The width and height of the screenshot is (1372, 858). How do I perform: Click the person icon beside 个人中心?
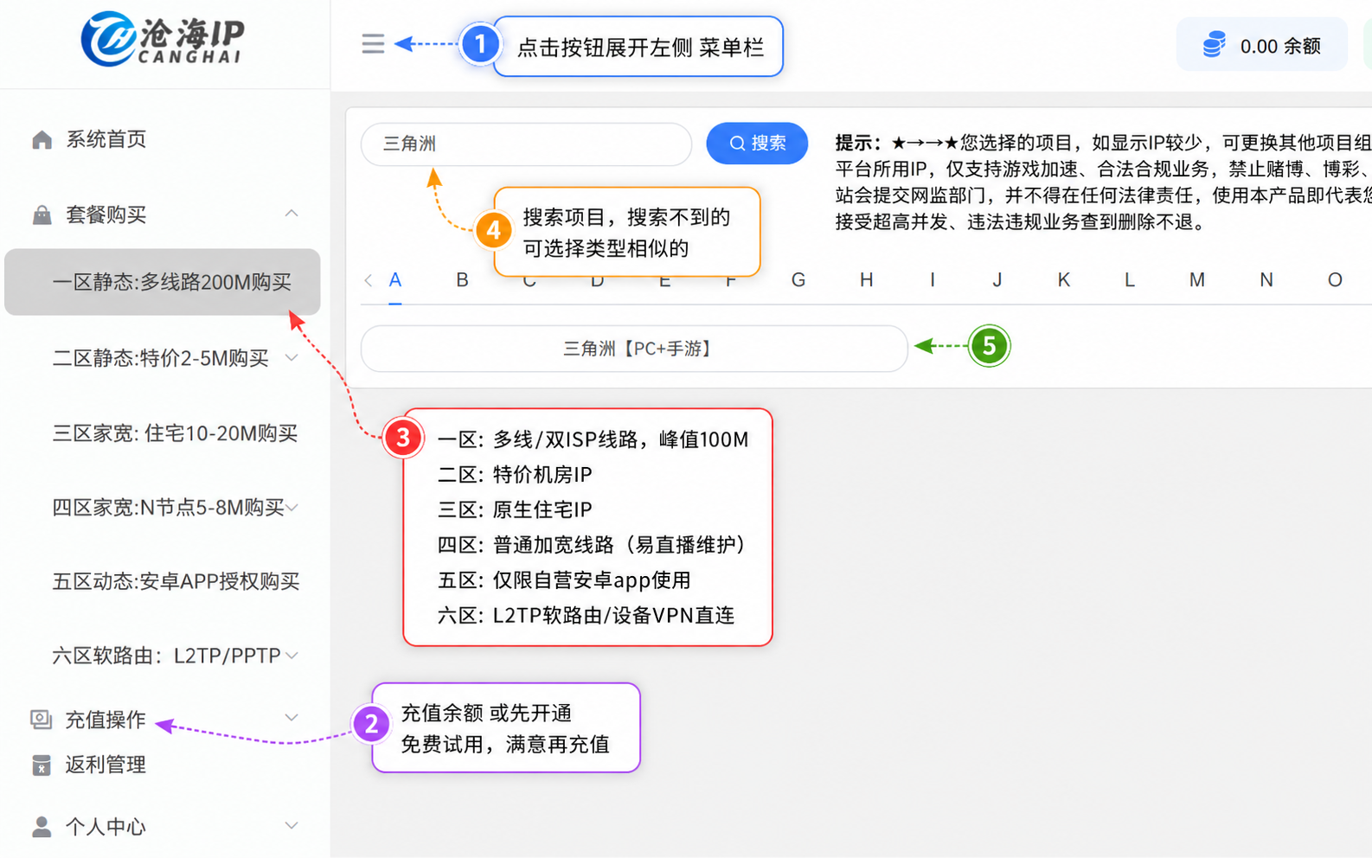[41, 827]
